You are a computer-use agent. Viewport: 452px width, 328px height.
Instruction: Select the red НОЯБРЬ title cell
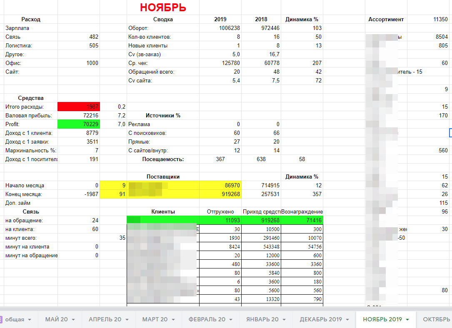tap(163, 7)
